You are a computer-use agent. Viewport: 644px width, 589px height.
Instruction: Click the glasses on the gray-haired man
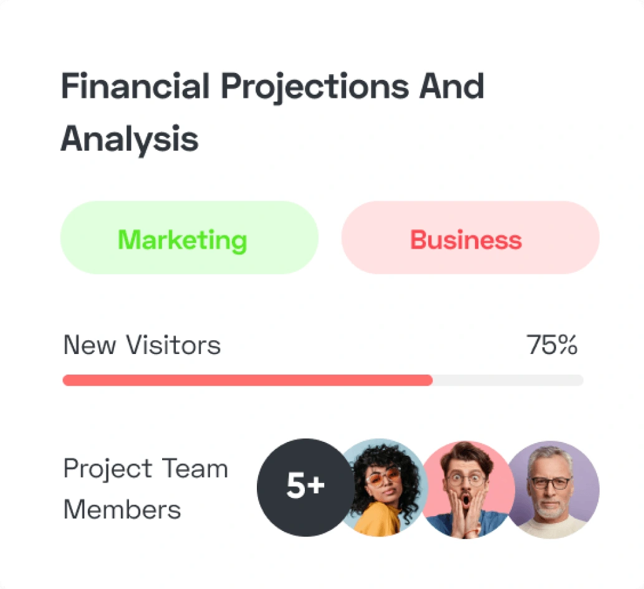(550, 482)
